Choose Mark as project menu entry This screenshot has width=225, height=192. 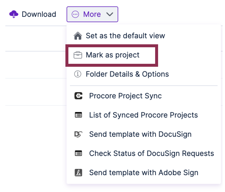pyautogui.click(x=112, y=55)
